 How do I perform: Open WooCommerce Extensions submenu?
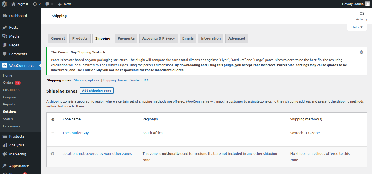(x=11, y=126)
